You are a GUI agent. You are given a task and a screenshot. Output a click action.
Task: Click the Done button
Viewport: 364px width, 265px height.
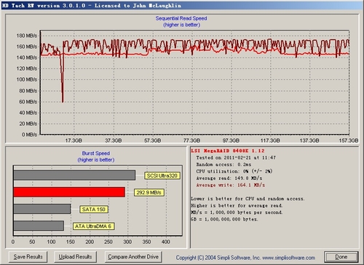(341, 257)
